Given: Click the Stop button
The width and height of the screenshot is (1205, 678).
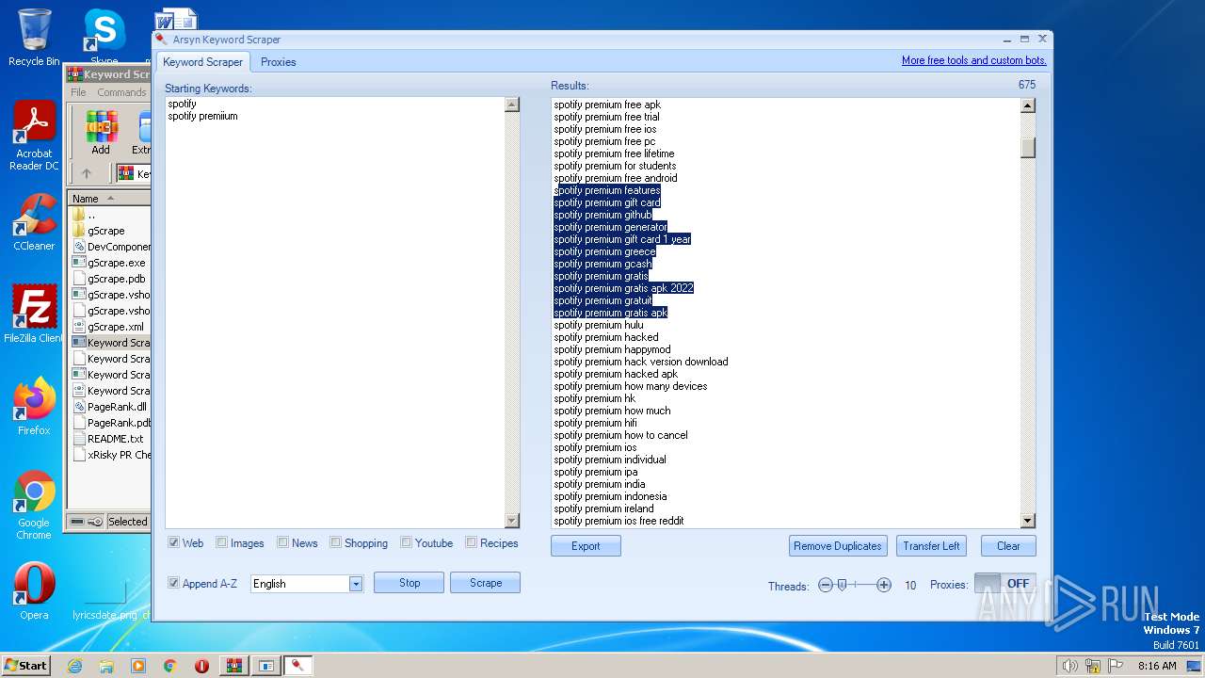Looking at the screenshot, I should point(410,583).
